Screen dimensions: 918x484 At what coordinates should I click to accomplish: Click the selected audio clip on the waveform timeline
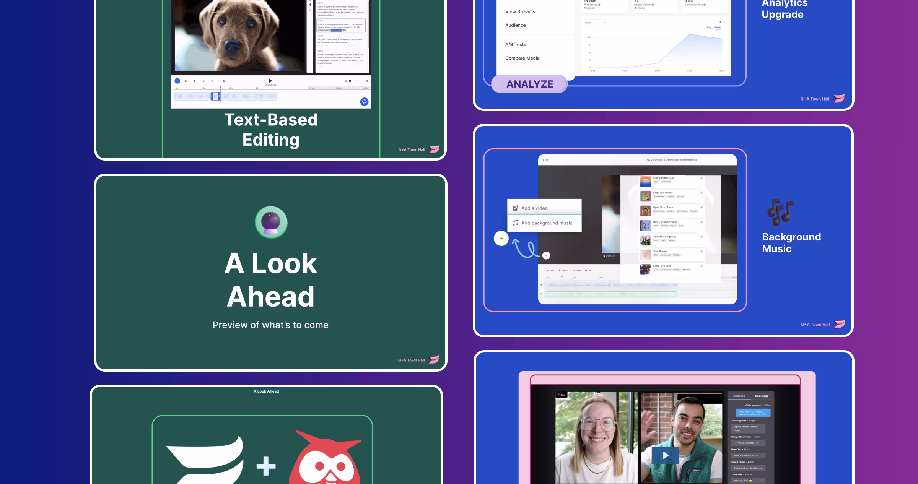(x=216, y=96)
